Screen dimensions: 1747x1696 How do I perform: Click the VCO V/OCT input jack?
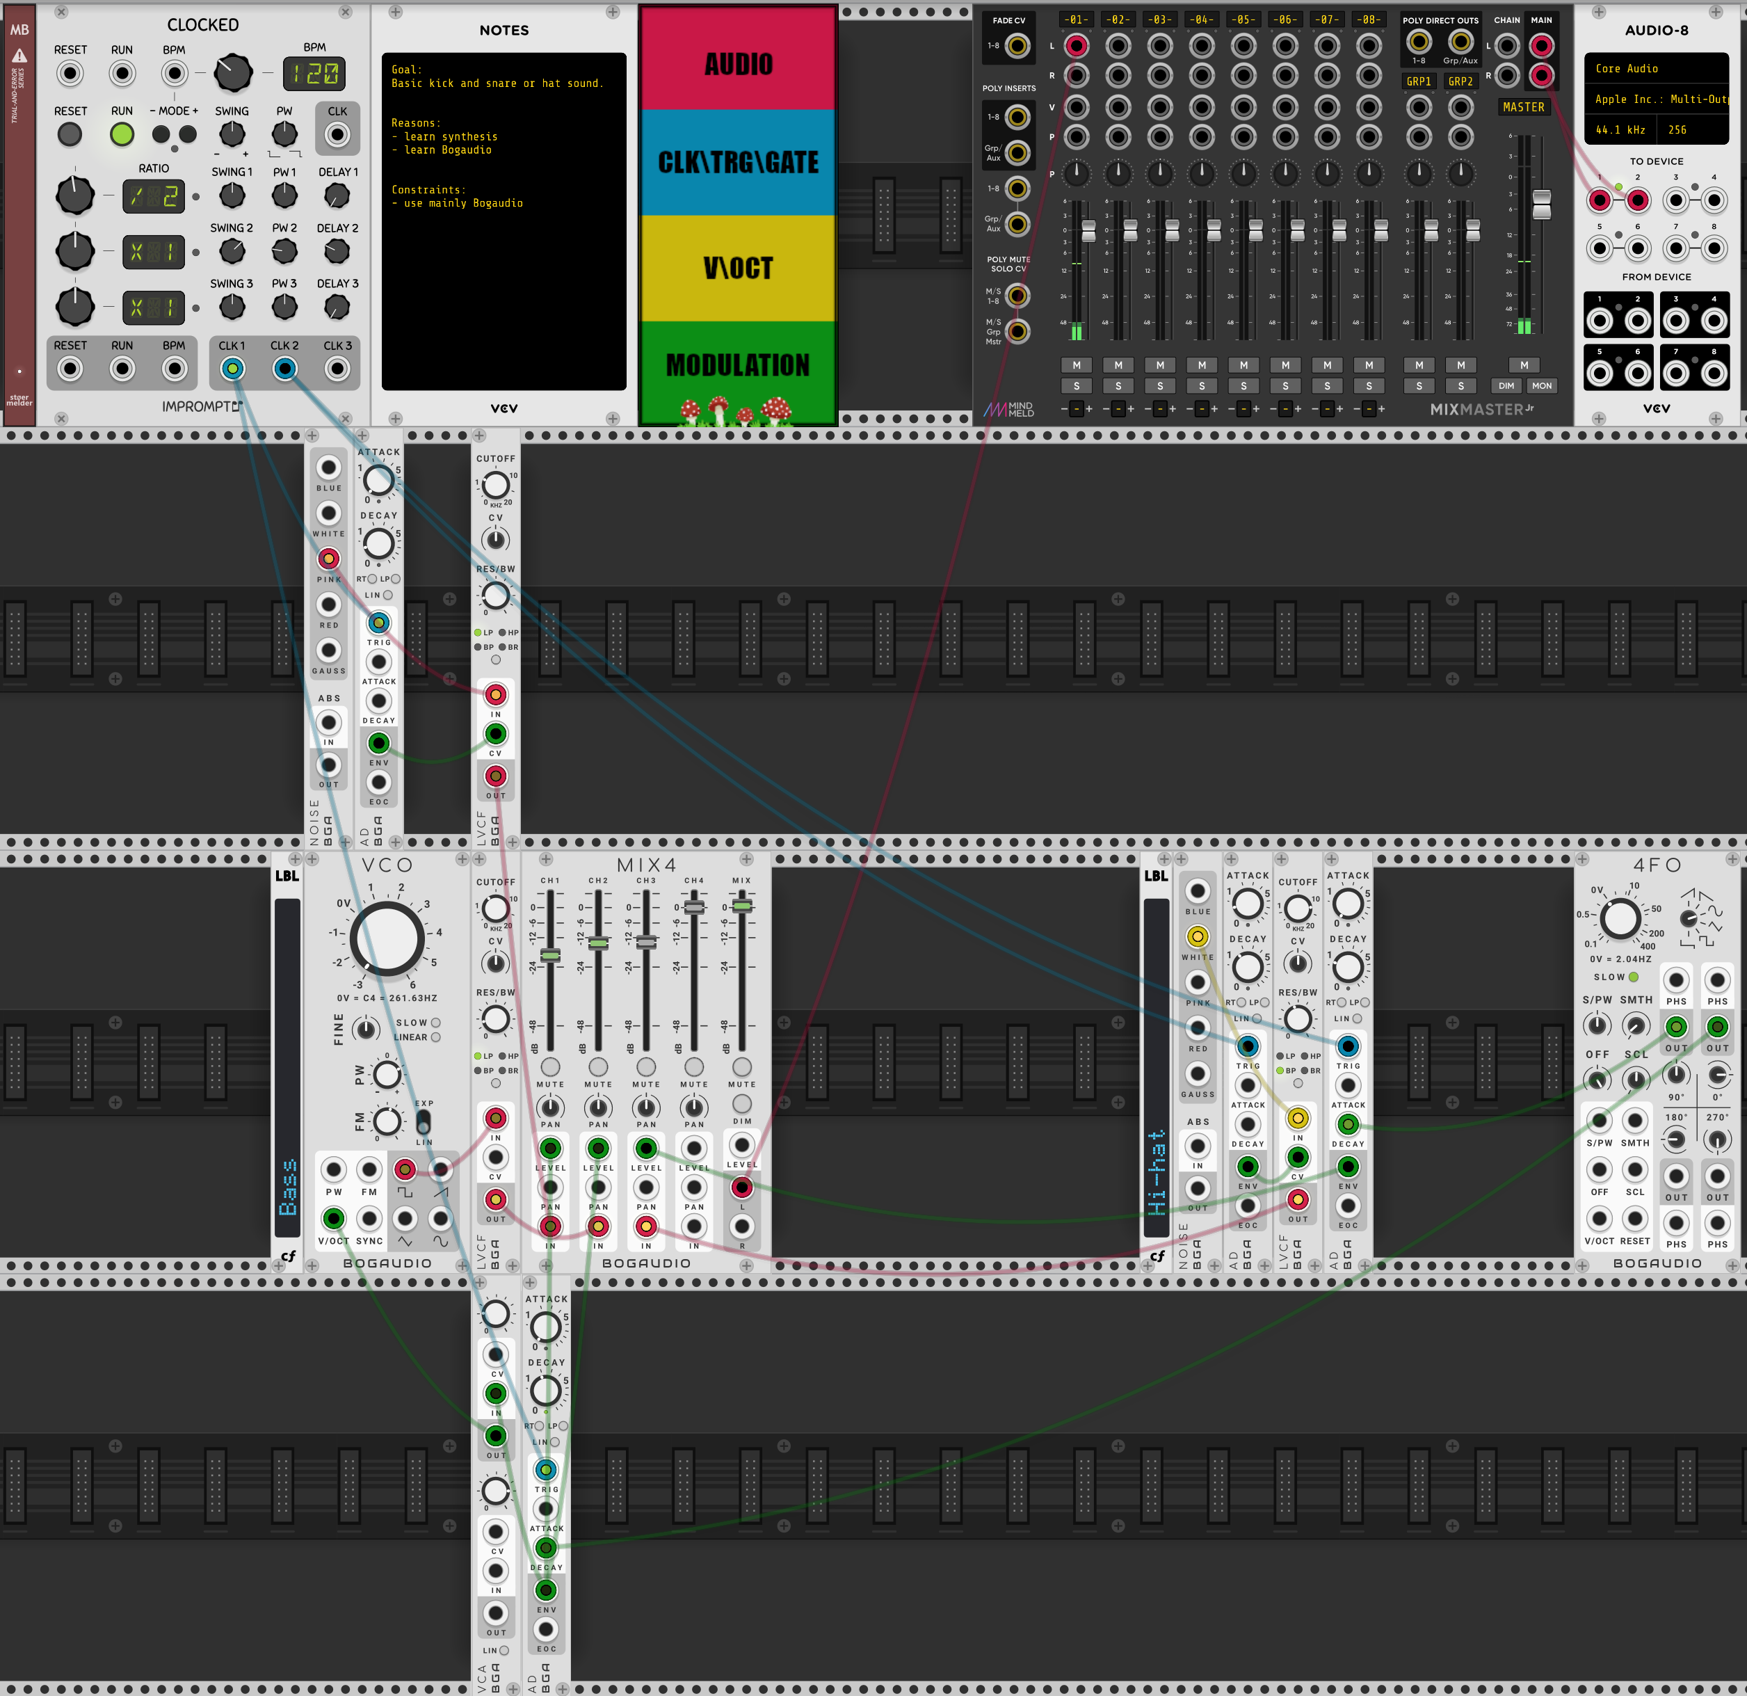point(333,1218)
